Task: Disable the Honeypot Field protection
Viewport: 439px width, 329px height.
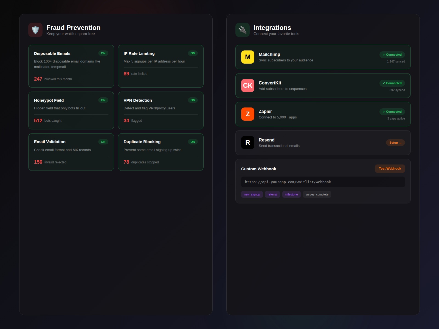Action: (x=103, y=100)
